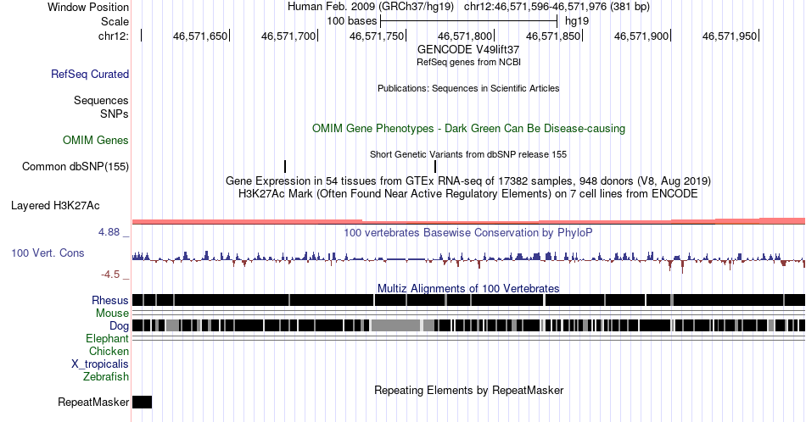806x422 pixels.
Task: Click the 100 bases scale bar
Action: click(x=468, y=21)
